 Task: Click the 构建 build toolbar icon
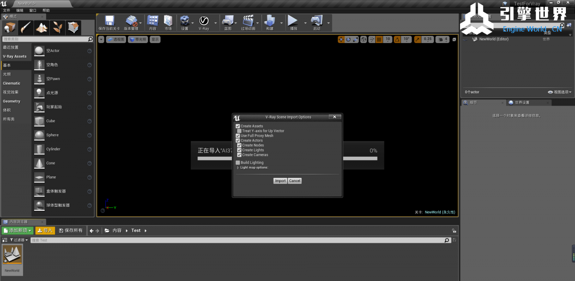click(x=270, y=21)
